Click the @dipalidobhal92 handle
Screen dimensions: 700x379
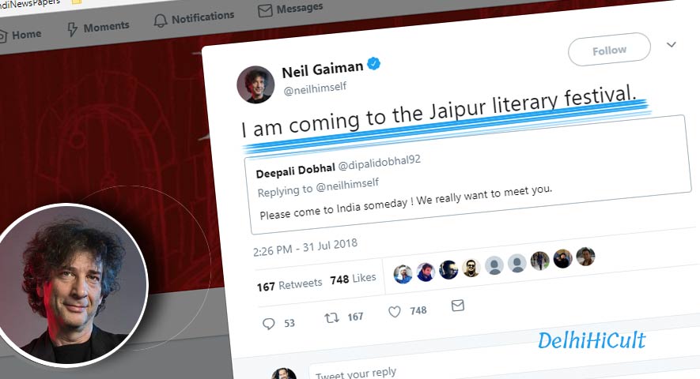click(x=379, y=163)
